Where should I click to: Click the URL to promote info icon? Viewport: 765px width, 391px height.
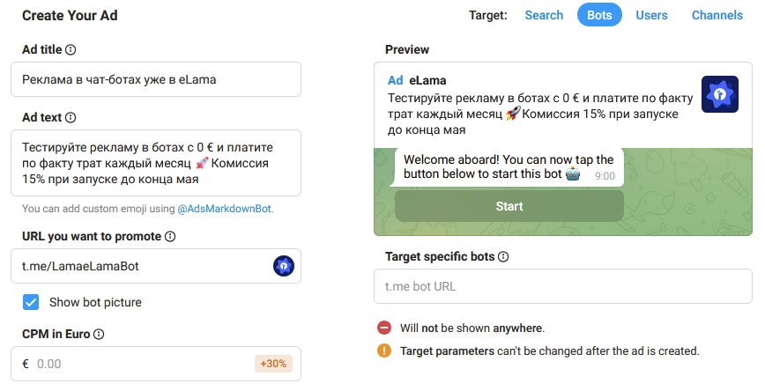pos(170,236)
